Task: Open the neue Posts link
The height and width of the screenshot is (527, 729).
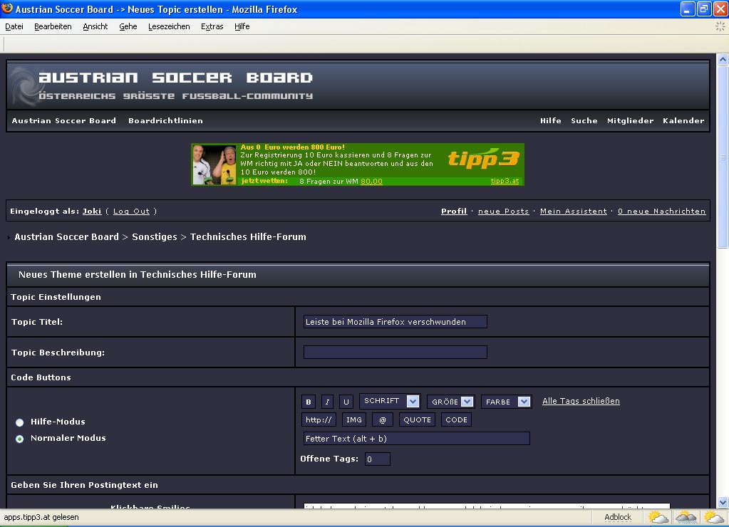Action: 504,211
